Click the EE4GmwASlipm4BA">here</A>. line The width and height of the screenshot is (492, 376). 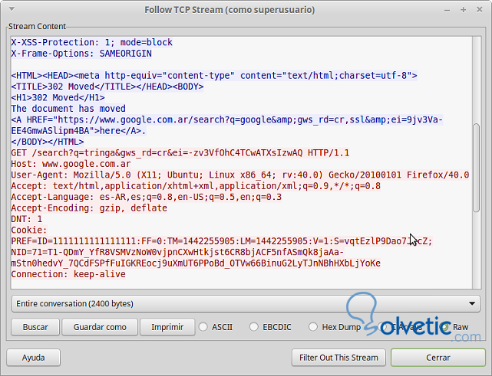tap(78, 130)
